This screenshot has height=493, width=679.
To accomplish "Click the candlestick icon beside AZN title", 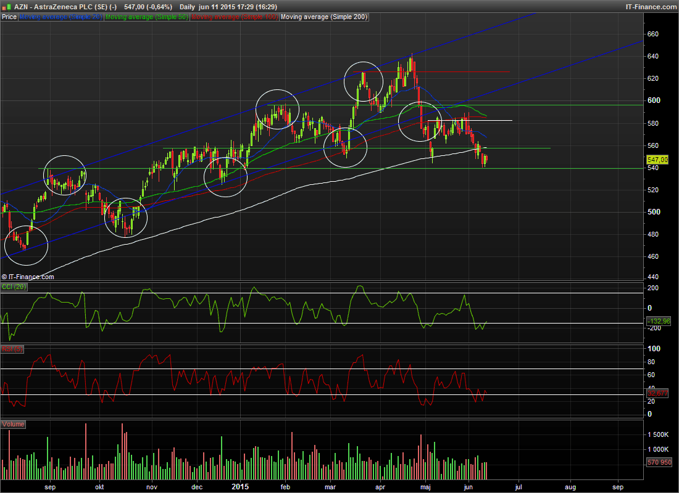I will [x=5, y=6].
